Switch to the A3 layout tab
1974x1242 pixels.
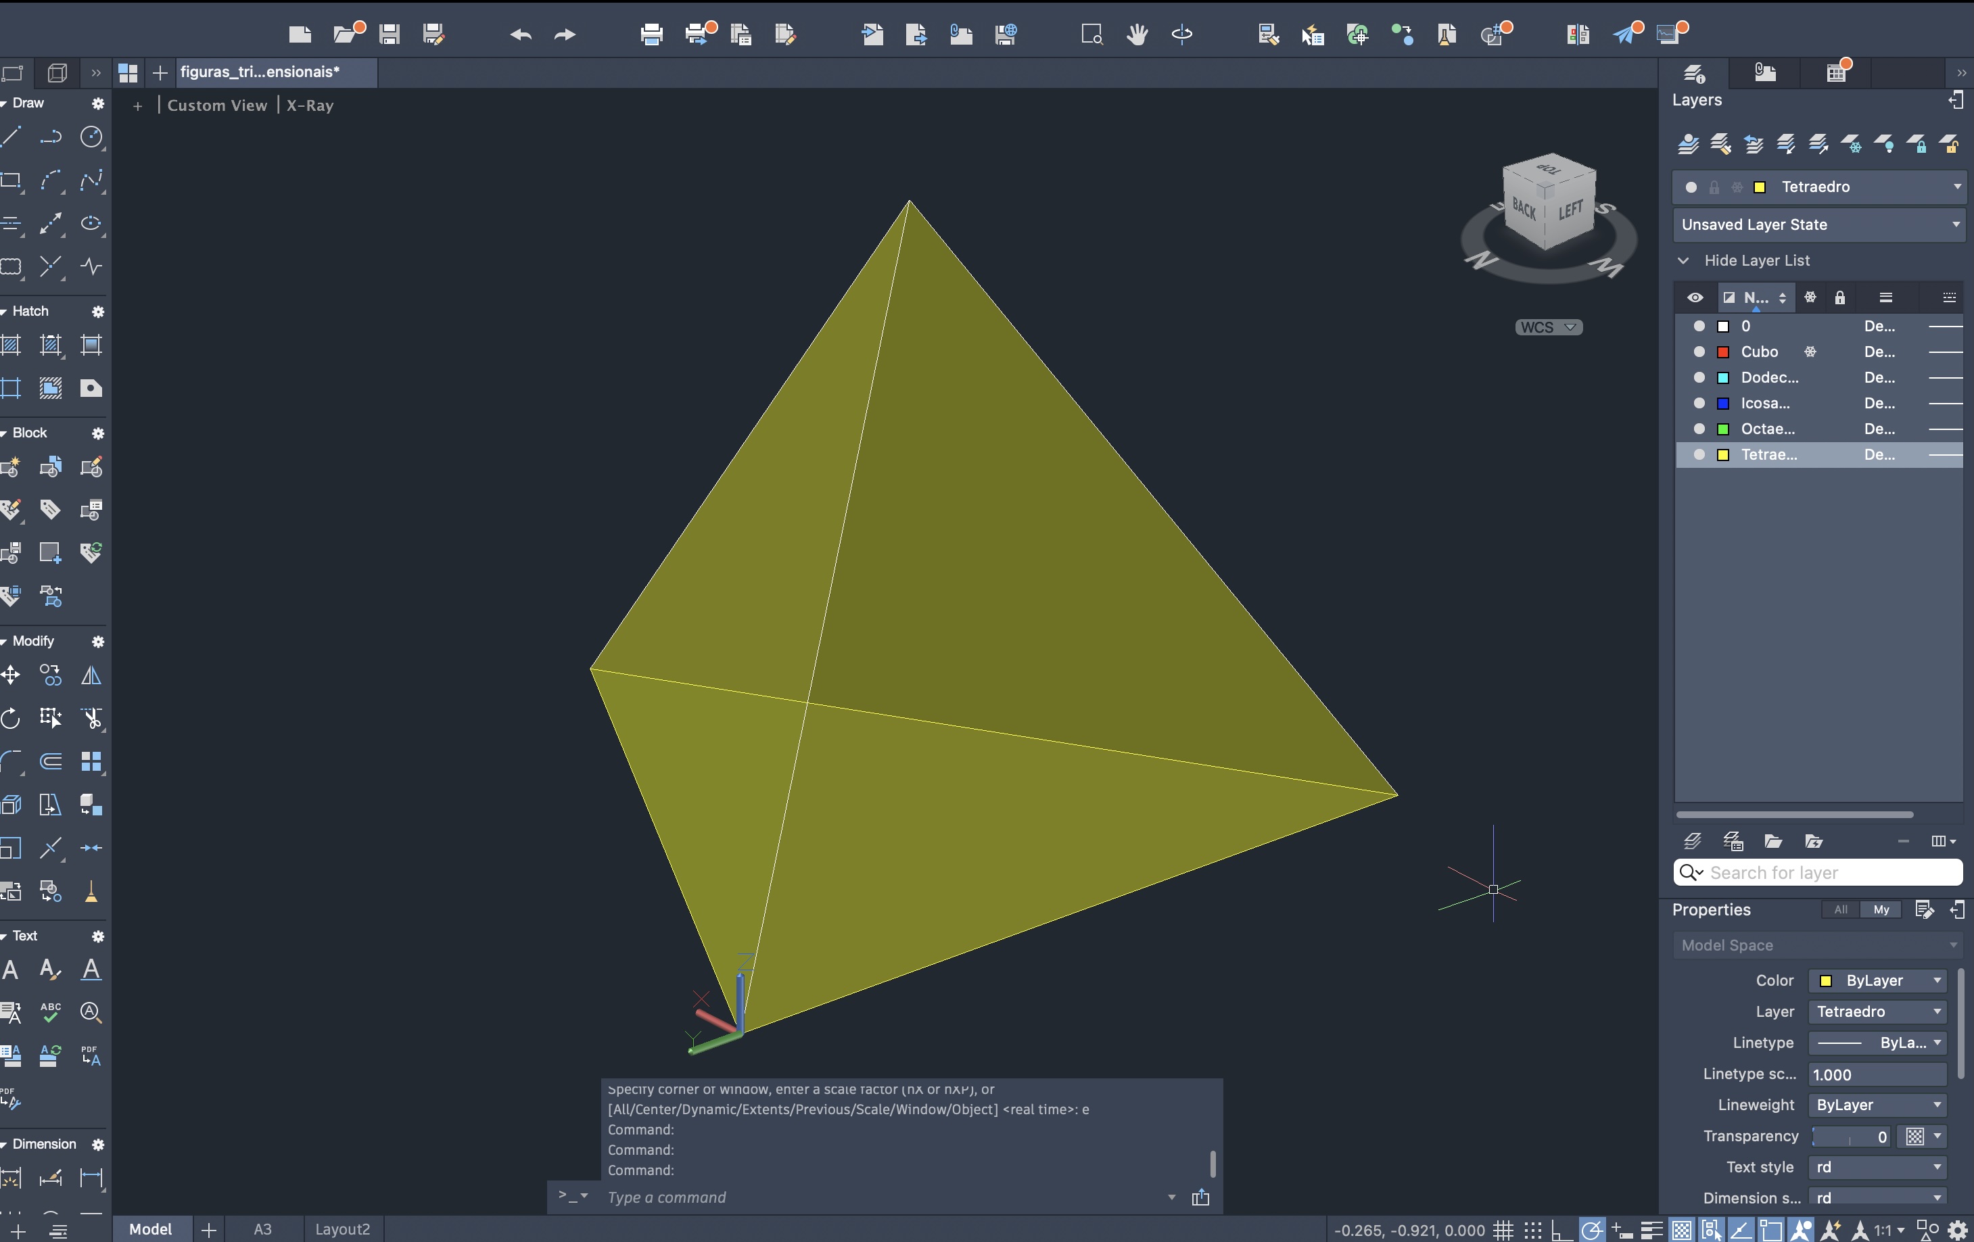tap(262, 1229)
